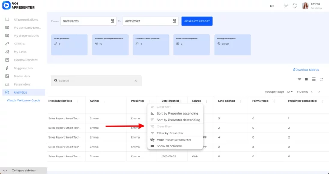
Task: Open the notifications bell
Action: tap(295, 6)
